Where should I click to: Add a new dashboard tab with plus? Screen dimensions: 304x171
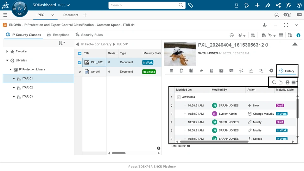coord(85,15)
